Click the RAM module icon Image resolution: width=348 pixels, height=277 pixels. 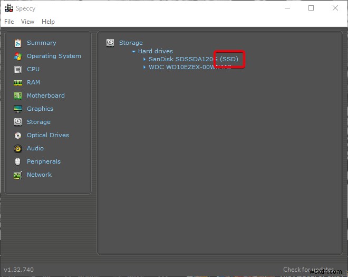click(18, 83)
